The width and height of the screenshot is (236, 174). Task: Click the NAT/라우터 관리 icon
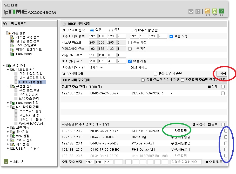12,107
